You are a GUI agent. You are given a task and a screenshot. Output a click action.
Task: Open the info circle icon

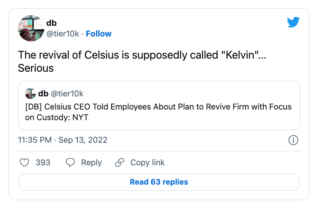coord(293,140)
